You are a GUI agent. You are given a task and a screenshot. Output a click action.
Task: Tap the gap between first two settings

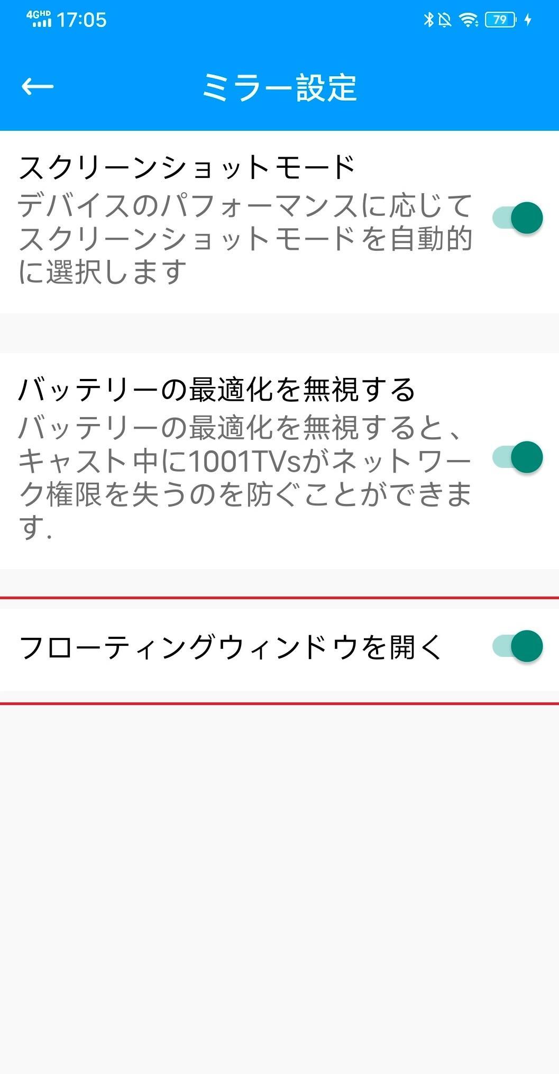point(279,333)
